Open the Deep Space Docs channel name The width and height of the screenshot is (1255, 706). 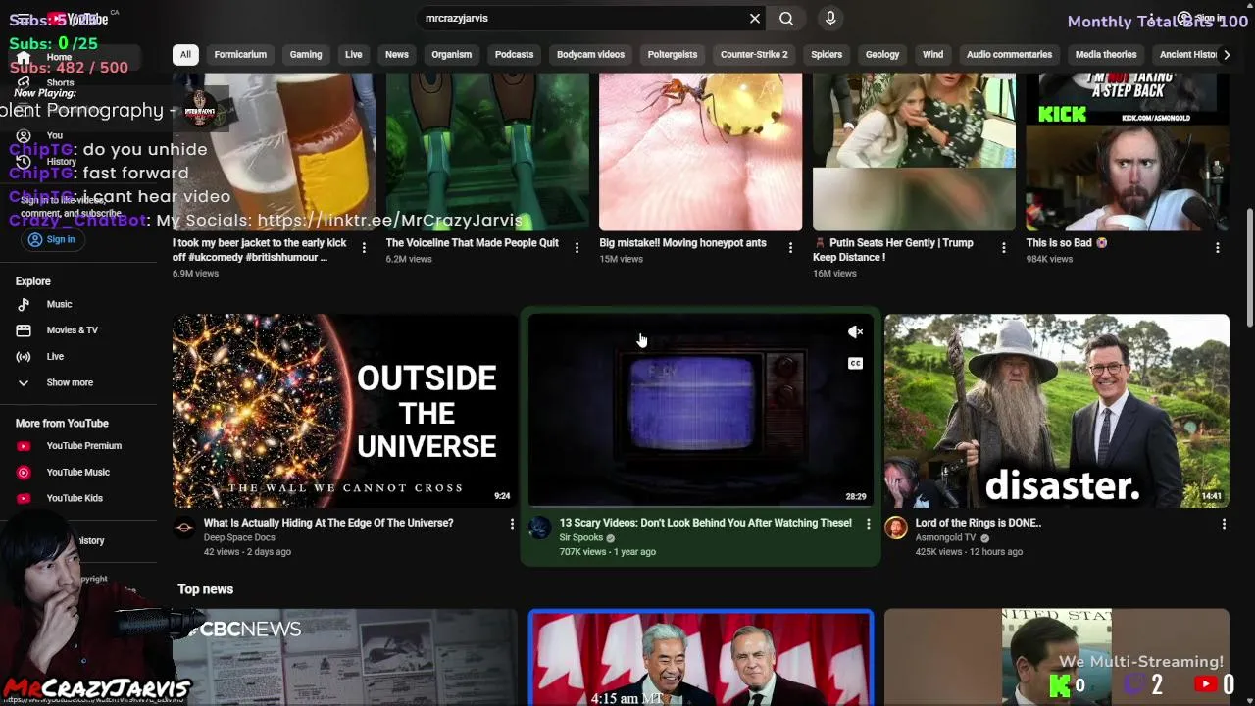coord(239,537)
